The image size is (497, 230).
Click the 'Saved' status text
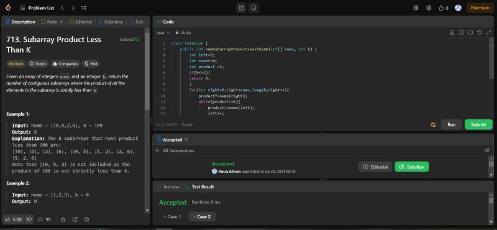point(187,125)
